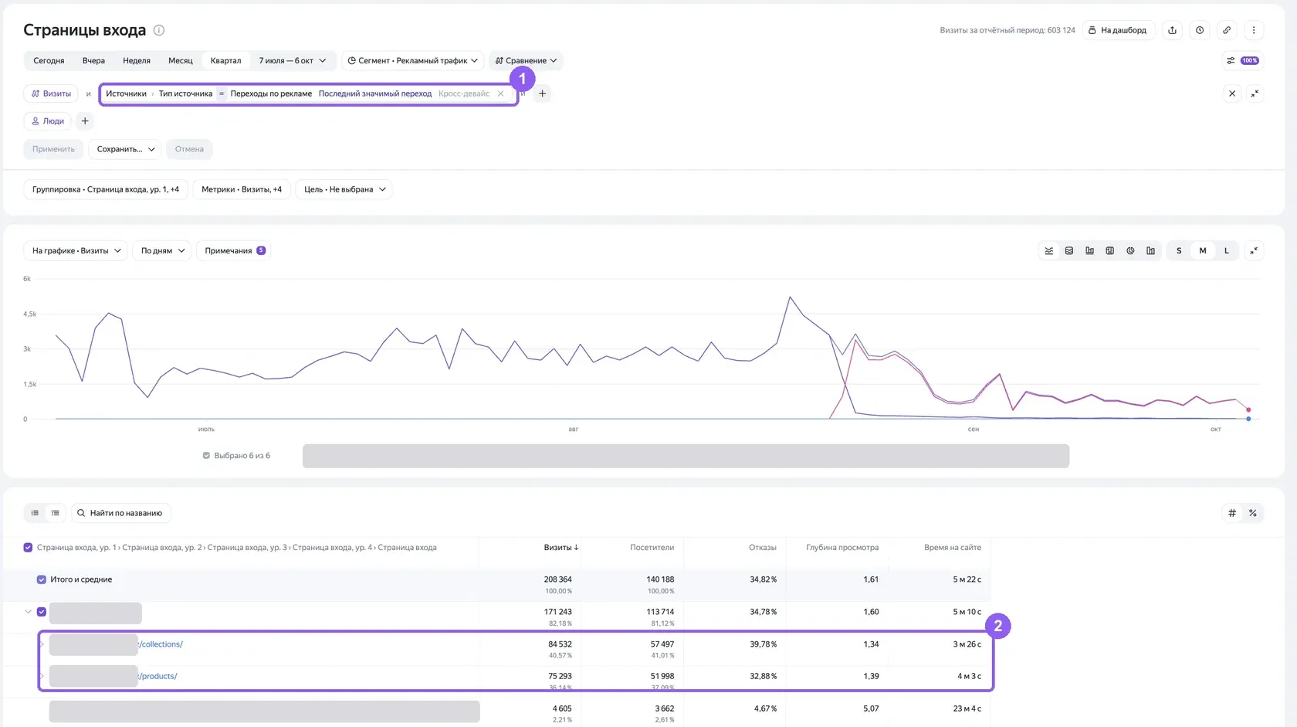Switch table to flat list view icon
This screenshot has width=1297, height=727.
tap(35, 513)
